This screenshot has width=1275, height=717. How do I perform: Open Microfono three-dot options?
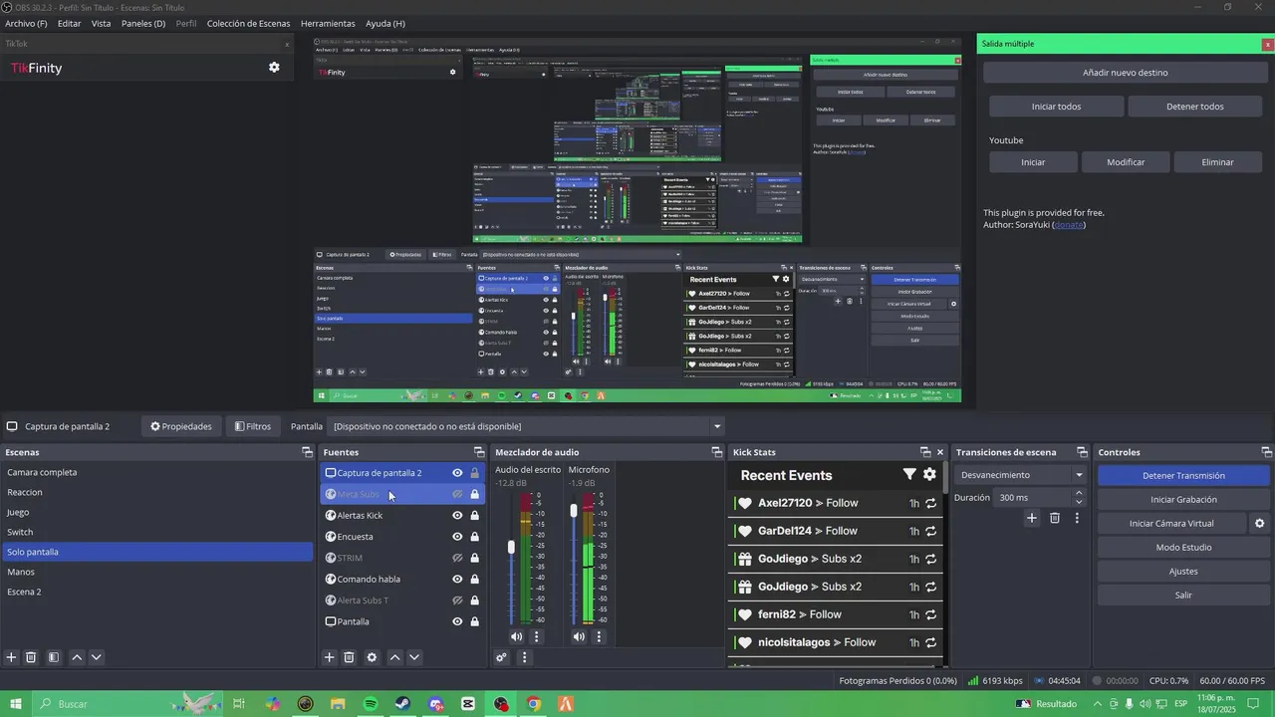pyautogui.click(x=599, y=636)
